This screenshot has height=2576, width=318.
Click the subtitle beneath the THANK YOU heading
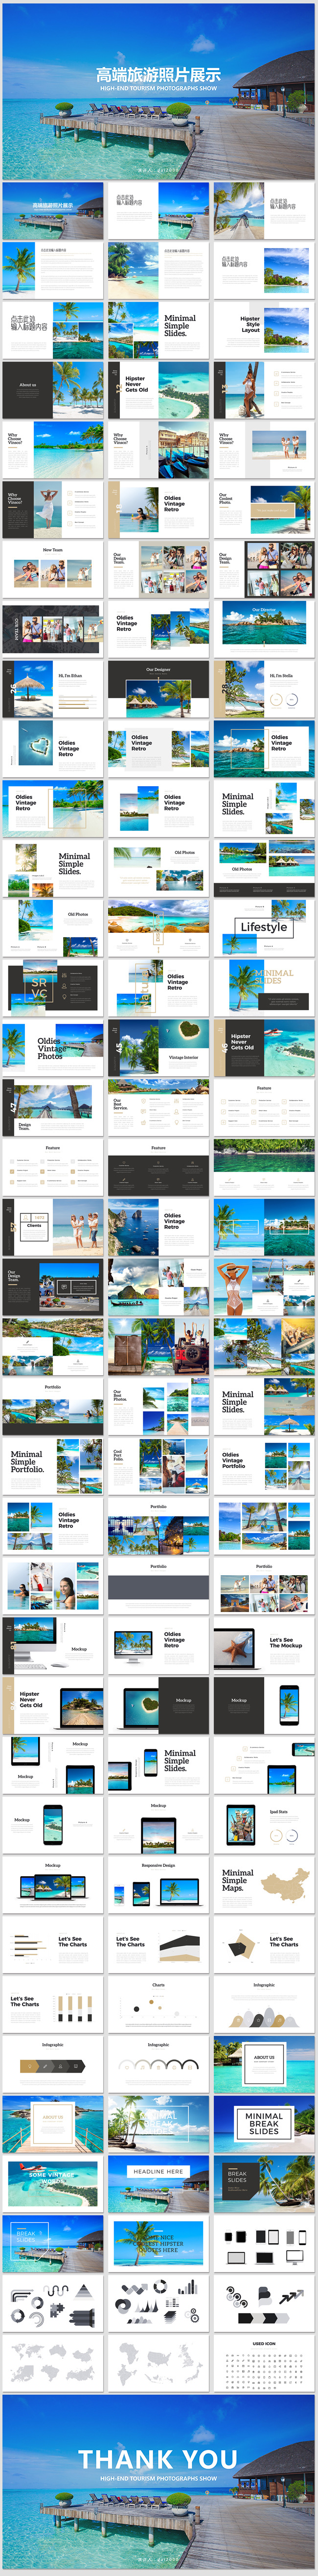159,2478
